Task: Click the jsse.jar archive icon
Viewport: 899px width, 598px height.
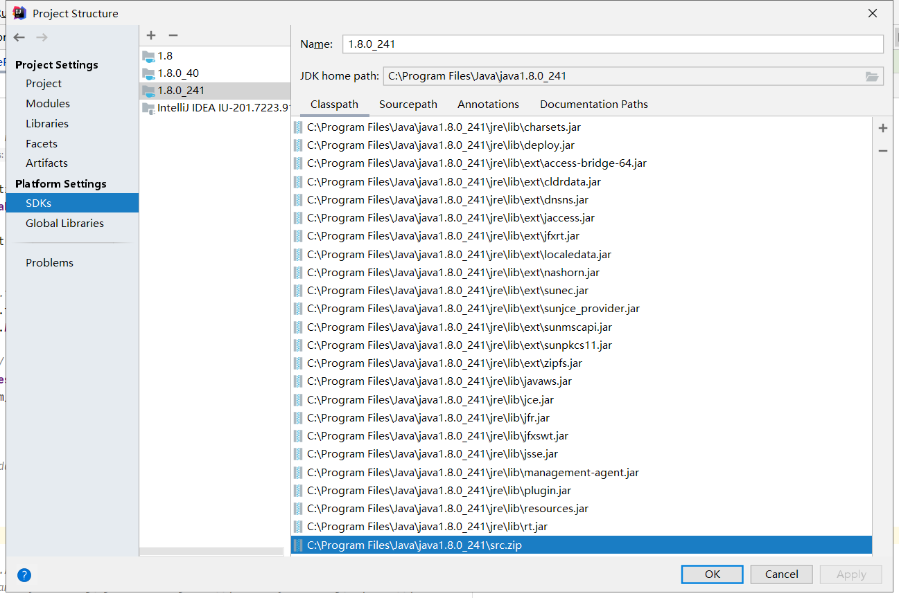Action: tap(298, 454)
